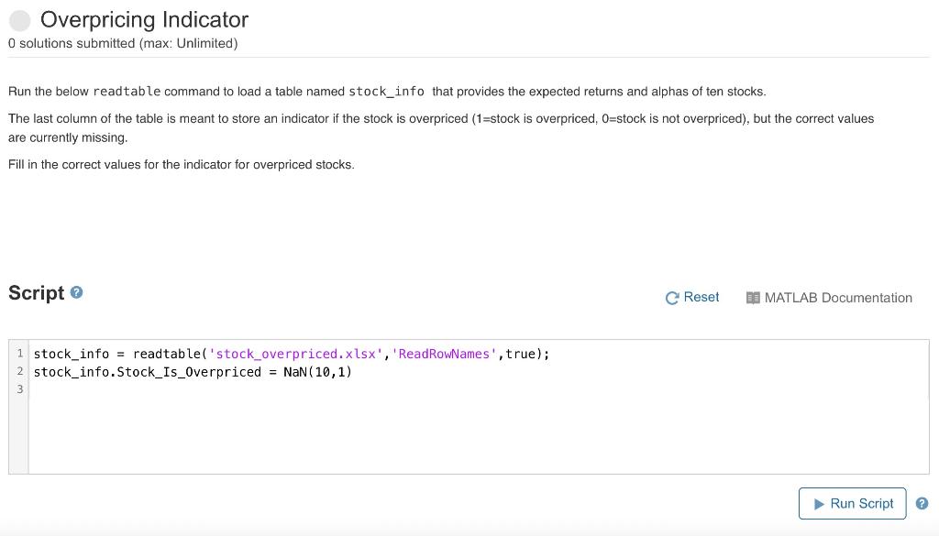Place cursor in the 'ReadRowNames' string
Viewport: 939px width, 536px height.
click(x=444, y=354)
